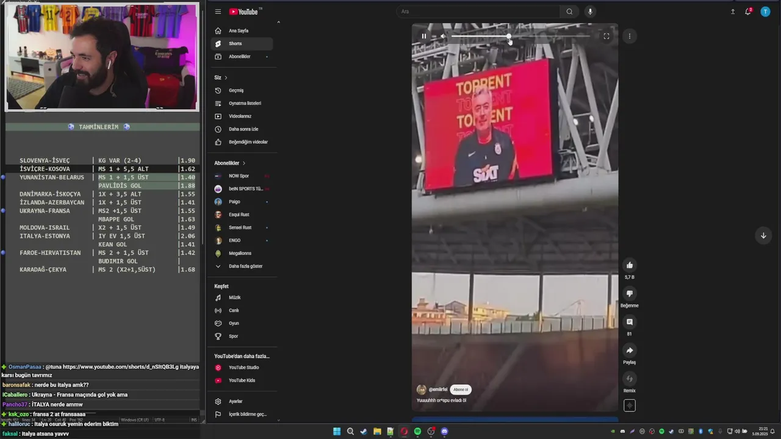Open YouTube Studio

[242, 368]
